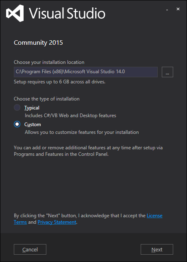Click inside the installation location path field
This screenshot has height=262, width=187.
tap(86, 72)
